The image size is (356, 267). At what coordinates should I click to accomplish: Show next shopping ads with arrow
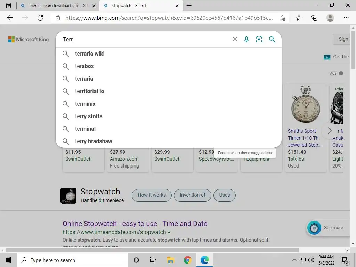330,131
